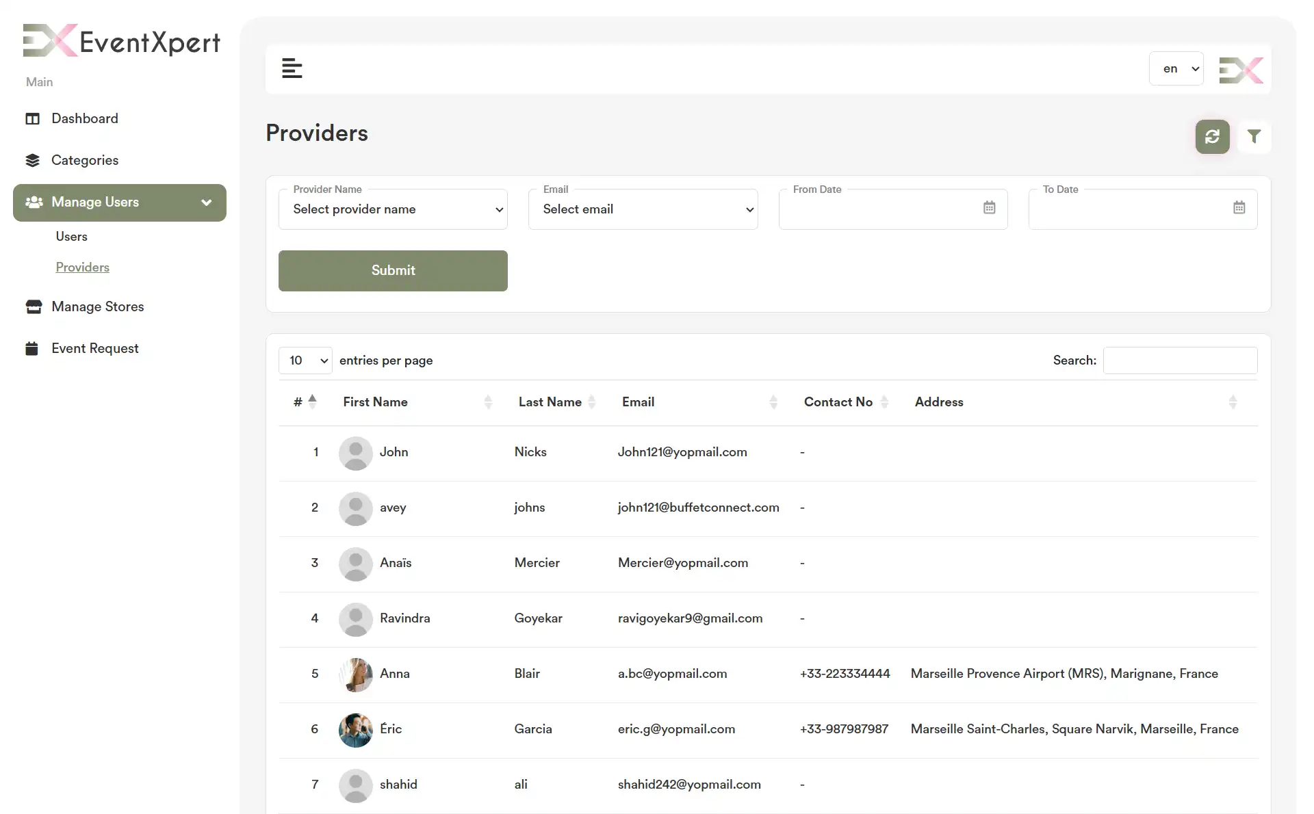Image resolution: width=1314 pixels, height=814 pixels.
Task: Open the To Date calendar picker icon
Action: 1239,207
